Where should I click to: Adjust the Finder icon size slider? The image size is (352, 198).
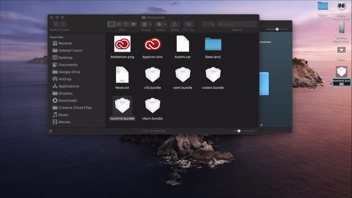239,131
